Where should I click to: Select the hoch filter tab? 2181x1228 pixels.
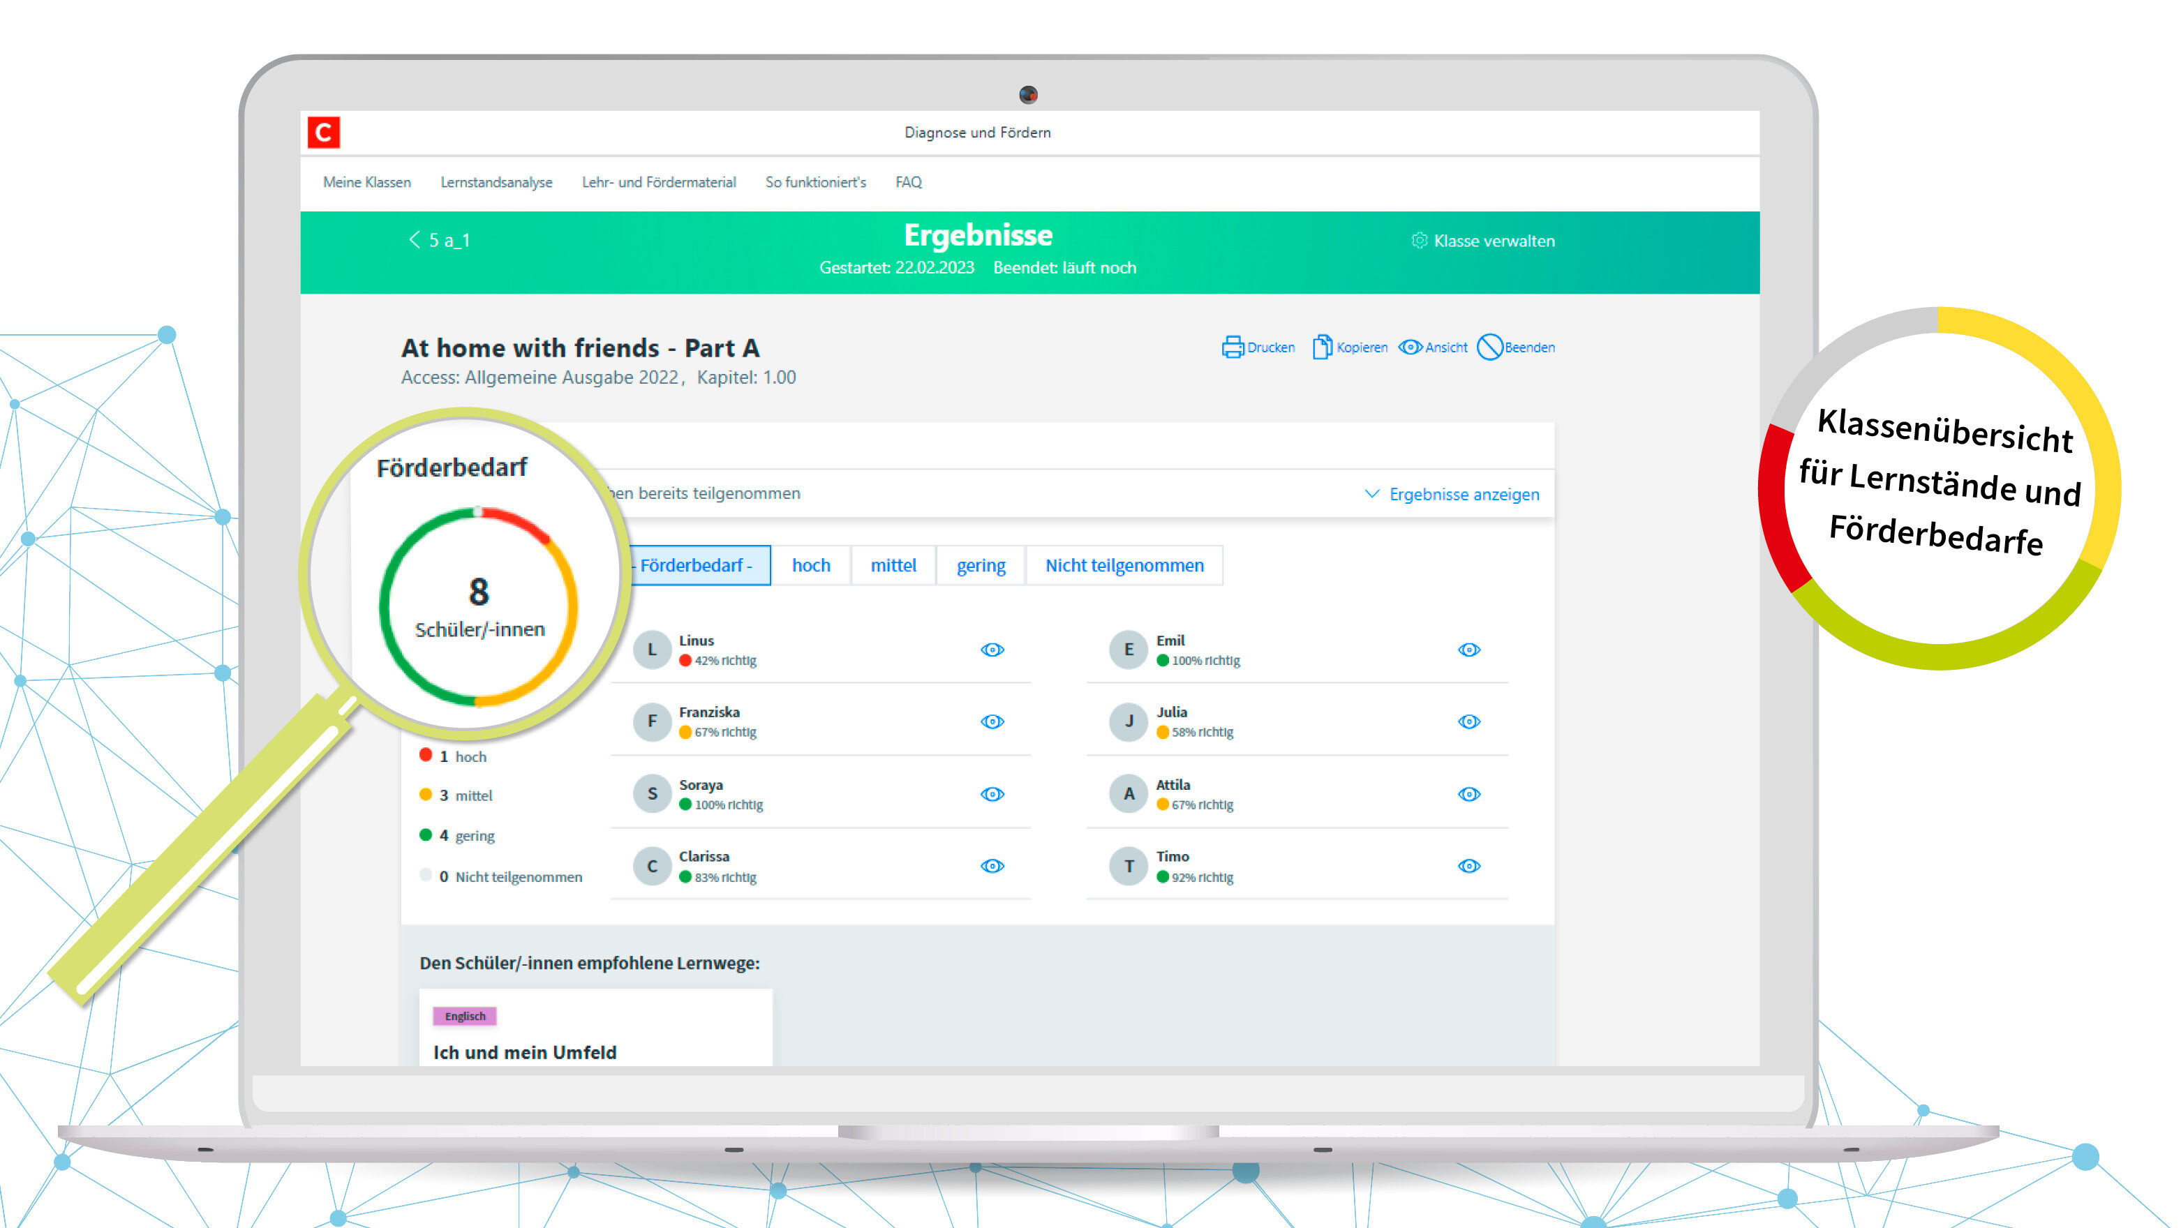(x=810, y=565)
